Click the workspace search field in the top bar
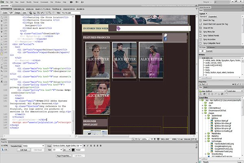This screenshot has height=163, width=244. pos(222,2)
